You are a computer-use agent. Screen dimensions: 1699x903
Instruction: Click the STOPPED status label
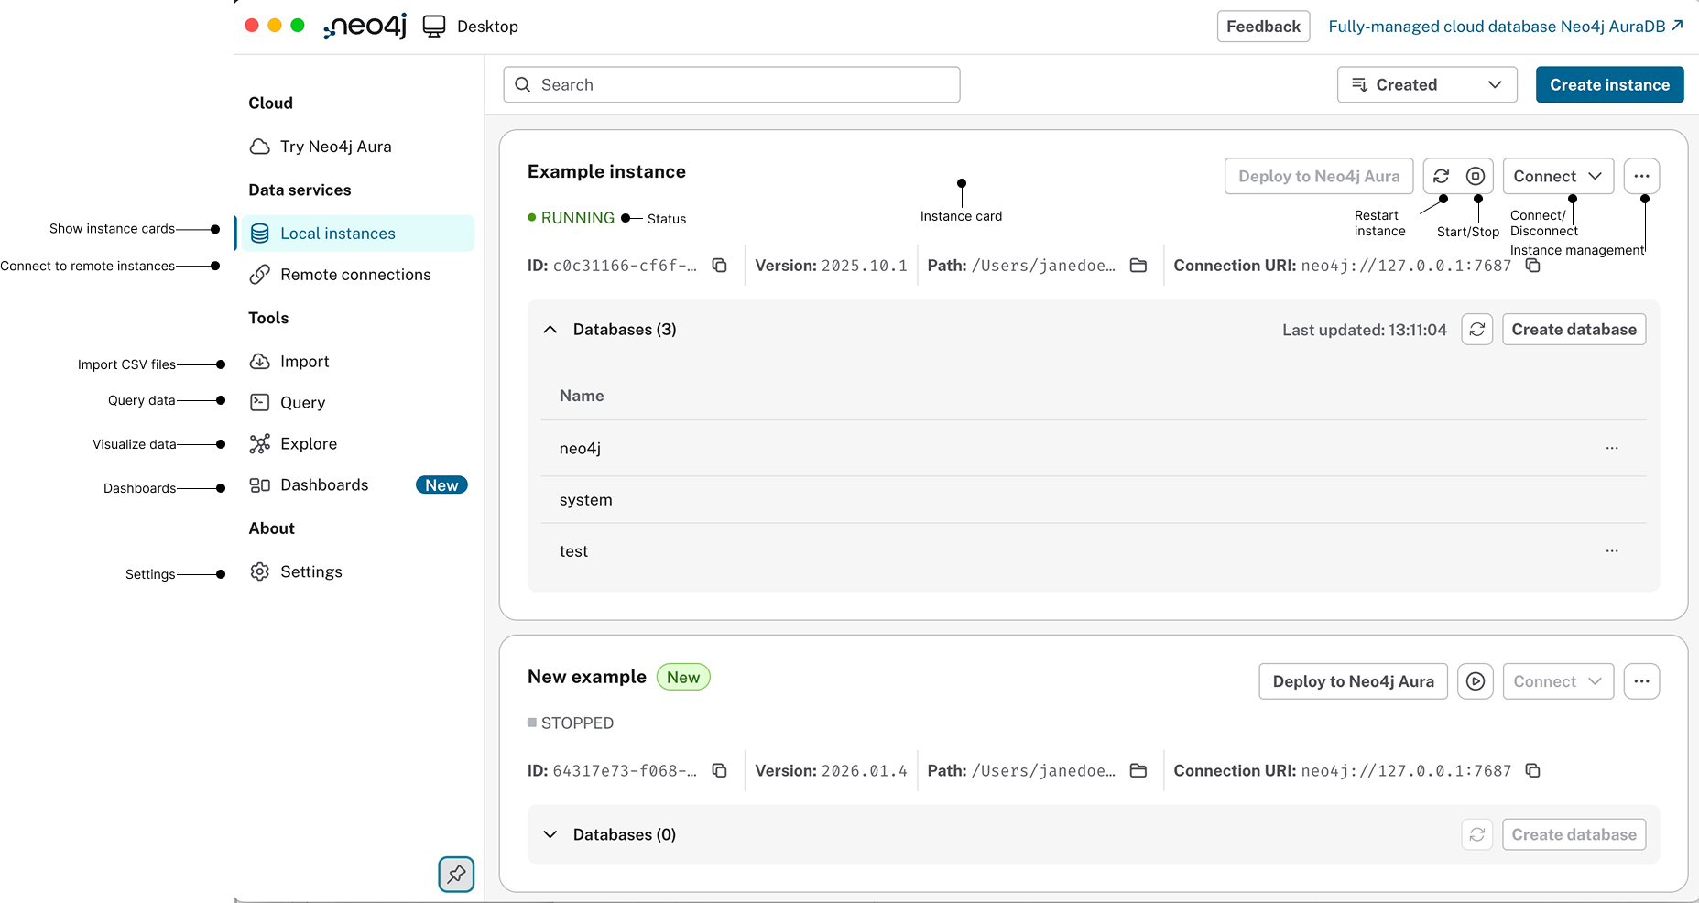click(x=578, y=723)
